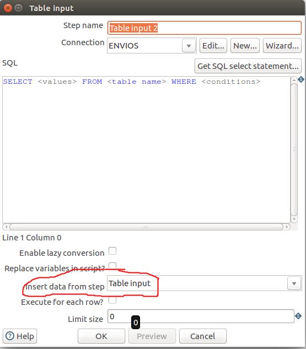Click the FROM keyword in SQL text
306x349 pixels.
(92, 82)
